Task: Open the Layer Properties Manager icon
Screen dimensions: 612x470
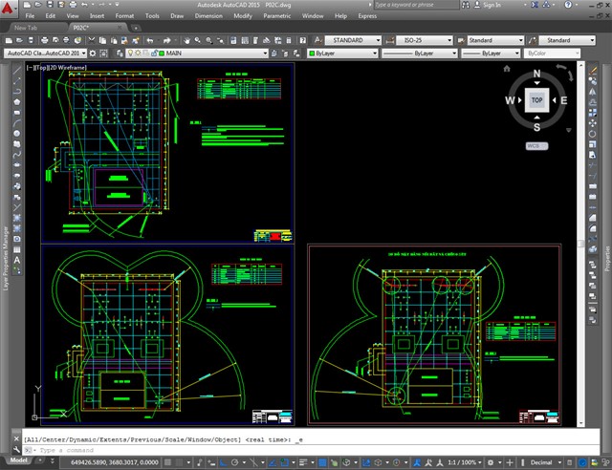Action: [120, 53]
